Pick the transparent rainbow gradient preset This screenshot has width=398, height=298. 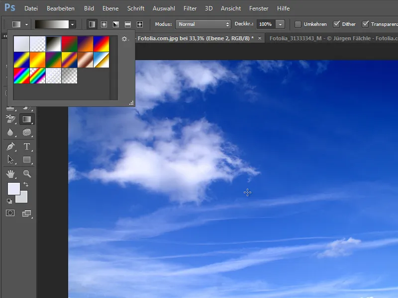(x=38, y=76)
